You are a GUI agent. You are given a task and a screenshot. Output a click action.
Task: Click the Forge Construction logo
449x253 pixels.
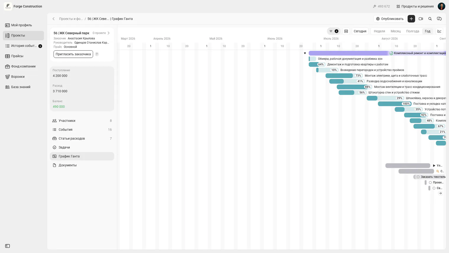(8, 6)
